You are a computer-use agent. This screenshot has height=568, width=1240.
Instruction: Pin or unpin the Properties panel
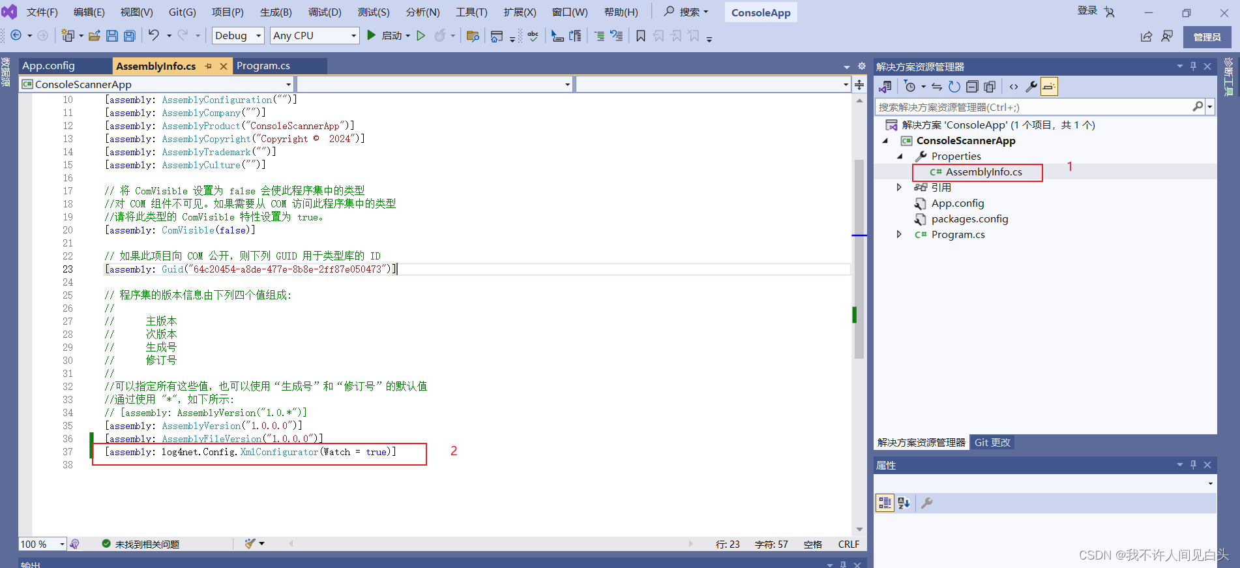(x=1193, y=464)
